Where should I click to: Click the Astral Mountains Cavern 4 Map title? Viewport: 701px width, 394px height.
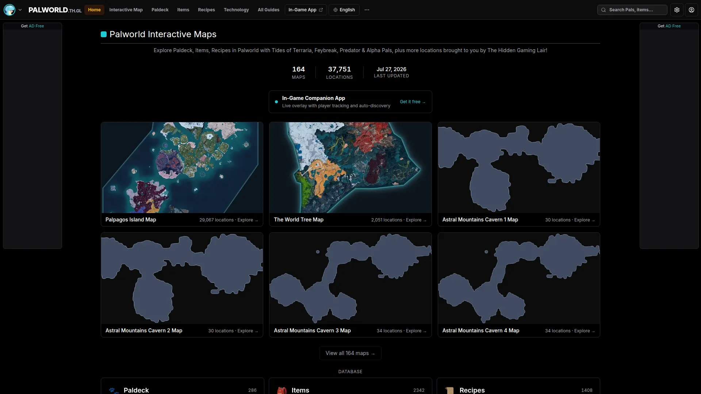pyautogui.click(x=481, y=331)
